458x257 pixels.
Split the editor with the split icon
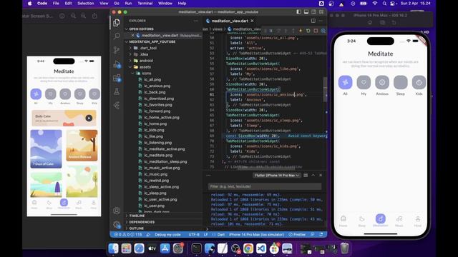click(x=313, y=21)
